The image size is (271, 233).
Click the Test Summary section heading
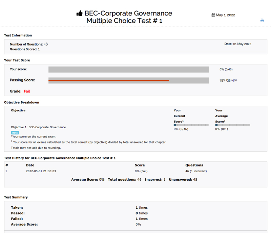pyautogui.click(x=16, y=197)
